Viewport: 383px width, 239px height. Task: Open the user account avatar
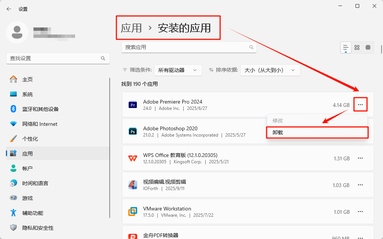pyautogui.click(x=17, y=32)
